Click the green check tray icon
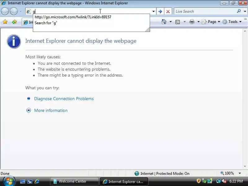This screenshot has width=248, height=186. (x=204, y=181)
